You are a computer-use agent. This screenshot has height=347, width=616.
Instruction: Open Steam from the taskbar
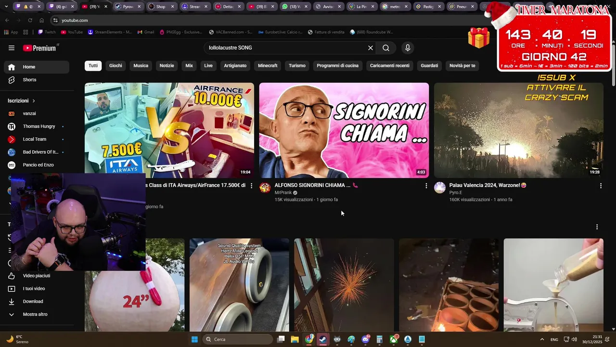tap(323, 339)
